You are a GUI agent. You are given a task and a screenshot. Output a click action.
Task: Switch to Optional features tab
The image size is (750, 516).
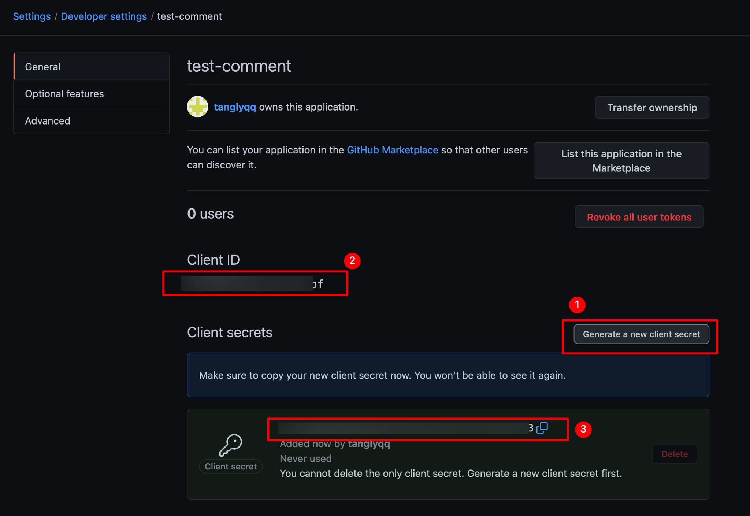click(92, 94)
